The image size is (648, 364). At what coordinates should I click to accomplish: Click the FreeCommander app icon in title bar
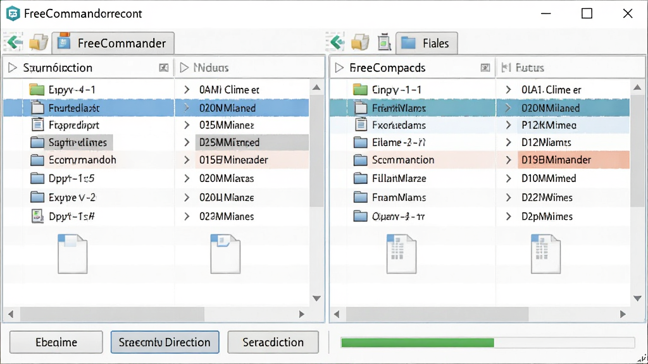point(13,13)
